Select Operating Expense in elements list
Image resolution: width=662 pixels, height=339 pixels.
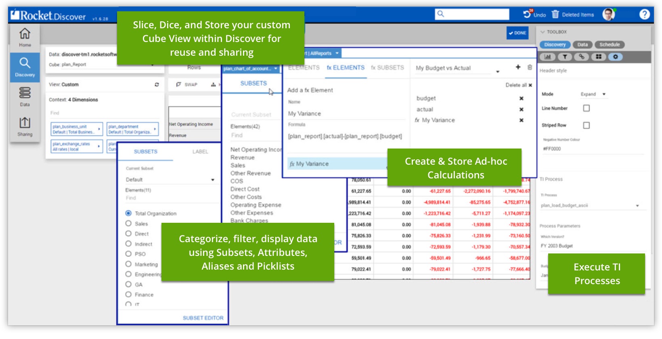[x=256, y=205]
